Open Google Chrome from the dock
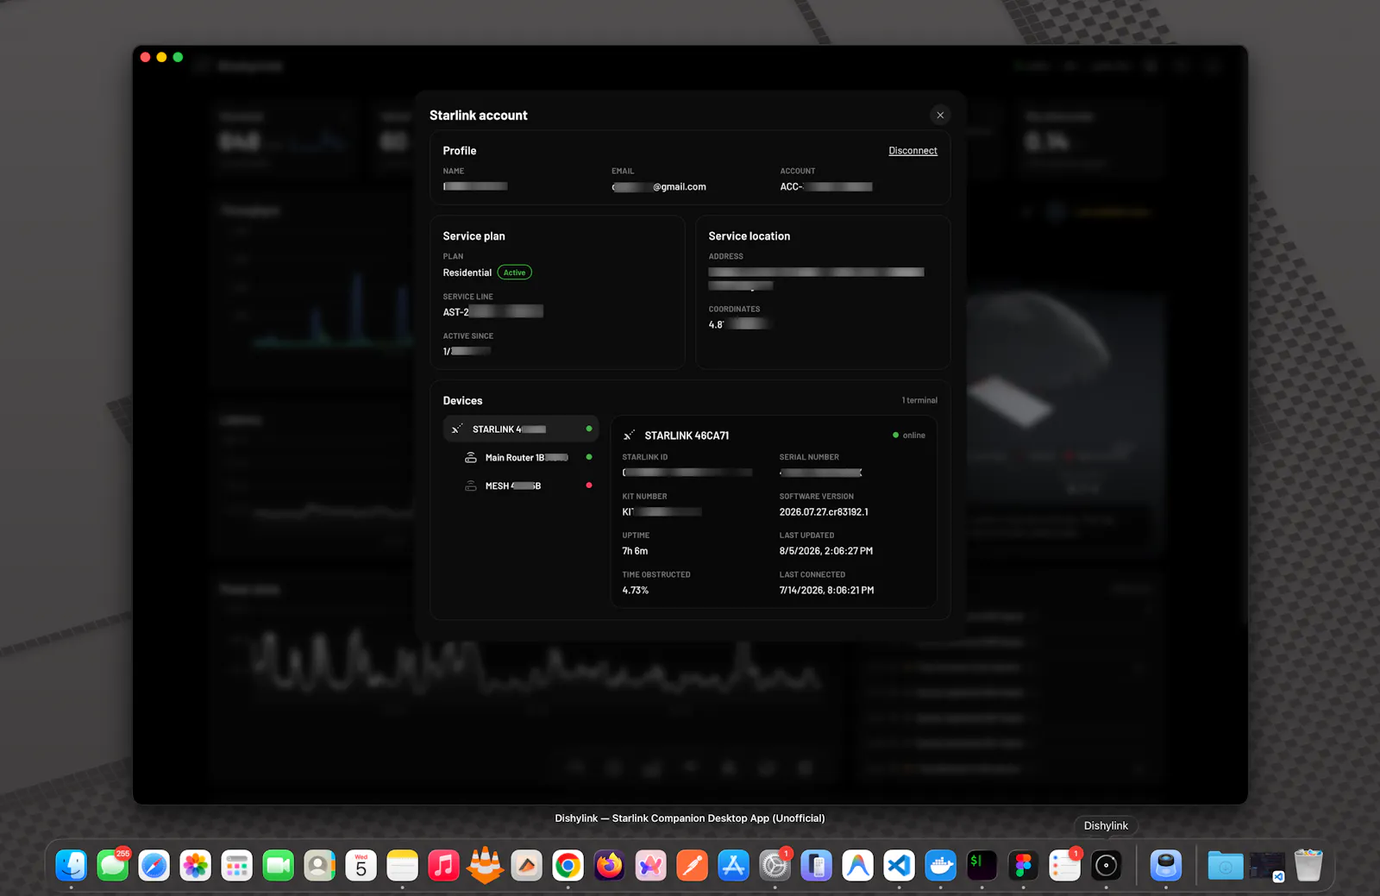Screen dimensions: 1380x896 [568, 865]
